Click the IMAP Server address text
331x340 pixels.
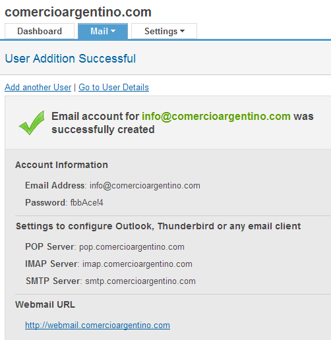(x=137, y=264)
